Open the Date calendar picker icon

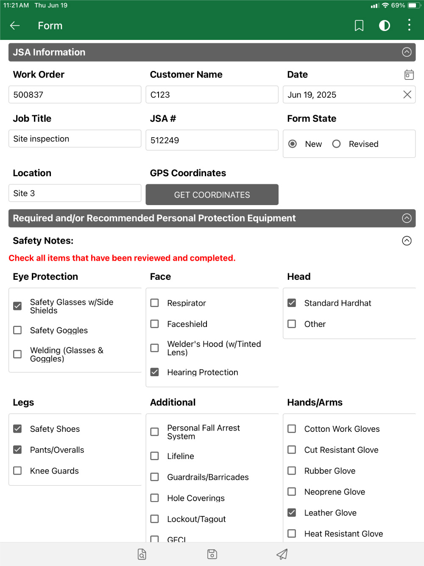pos(409,75)
